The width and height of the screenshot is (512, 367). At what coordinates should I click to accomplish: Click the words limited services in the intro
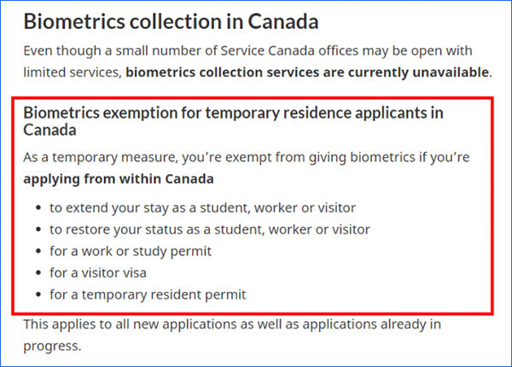(x=72, y=73)
